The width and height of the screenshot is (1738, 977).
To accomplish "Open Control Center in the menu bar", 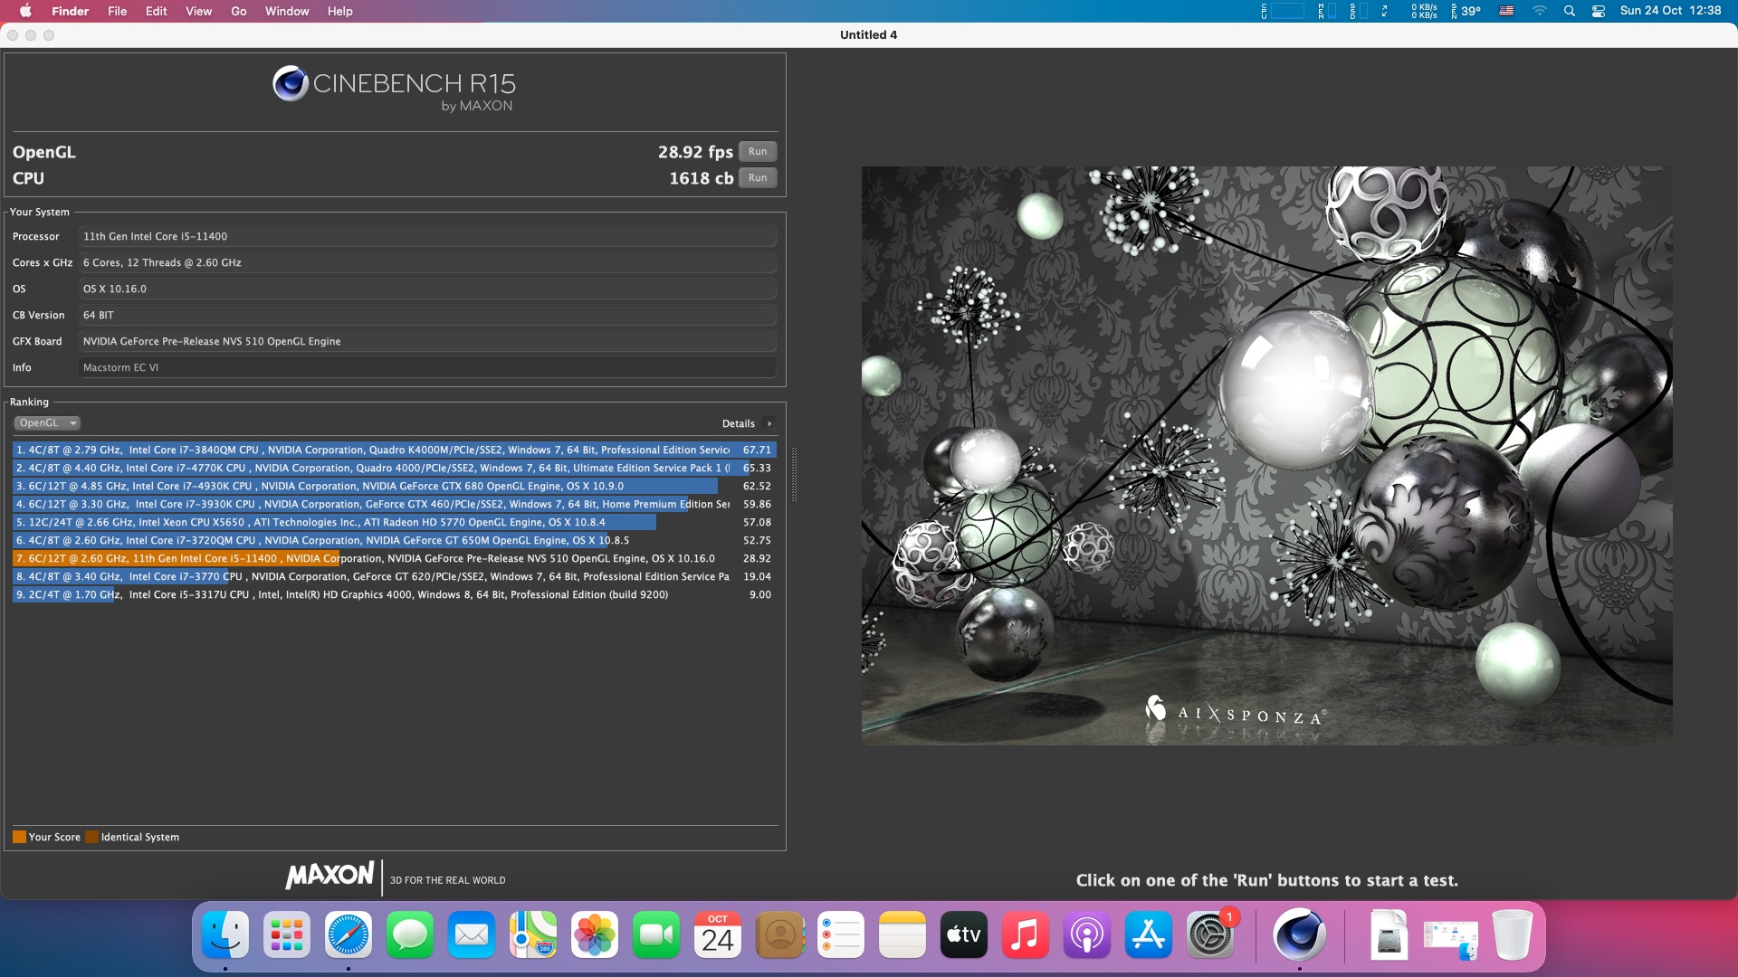I will coord(1599,11).
